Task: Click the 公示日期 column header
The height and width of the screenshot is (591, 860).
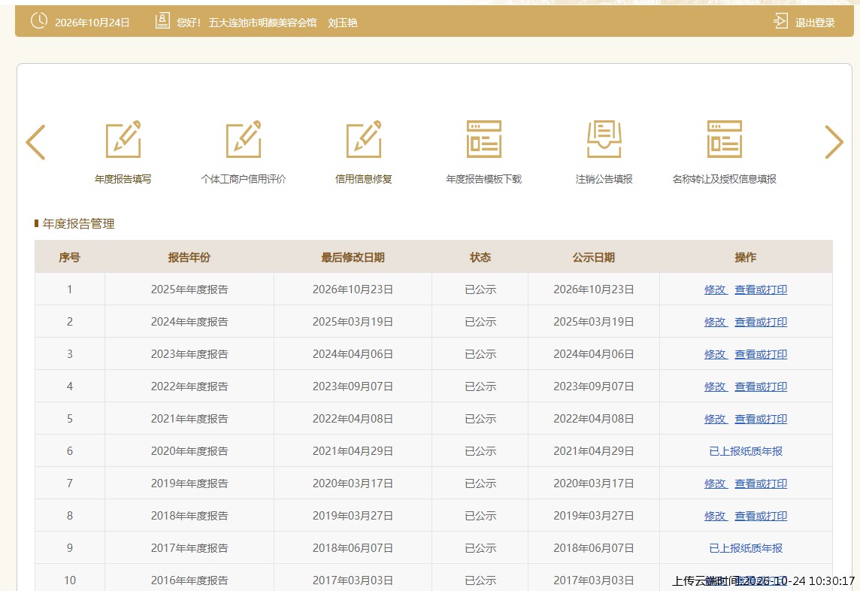Action: click(x=593, y=257)
